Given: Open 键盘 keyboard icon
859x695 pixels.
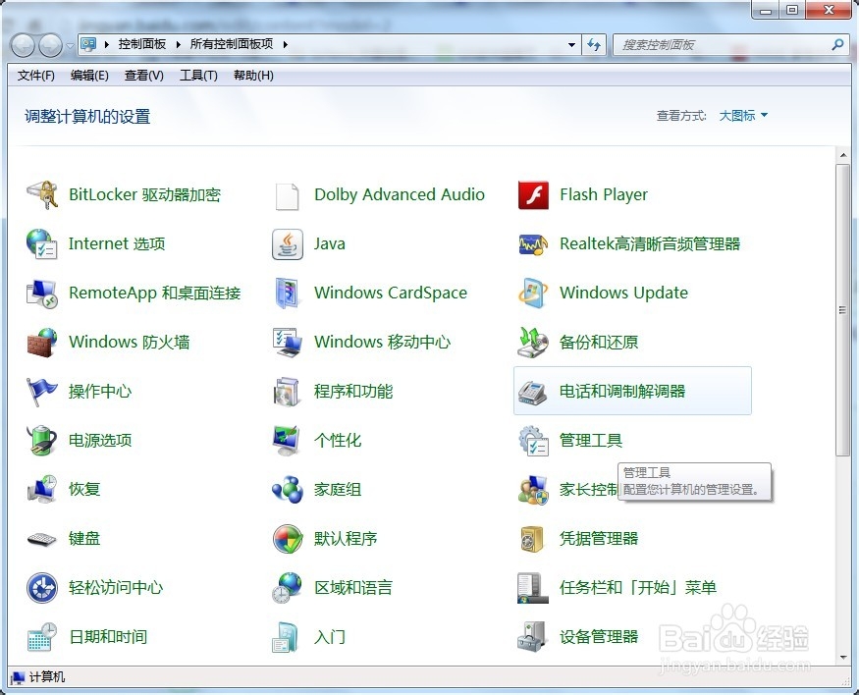Looking at the screenshot, I should 42,539.
